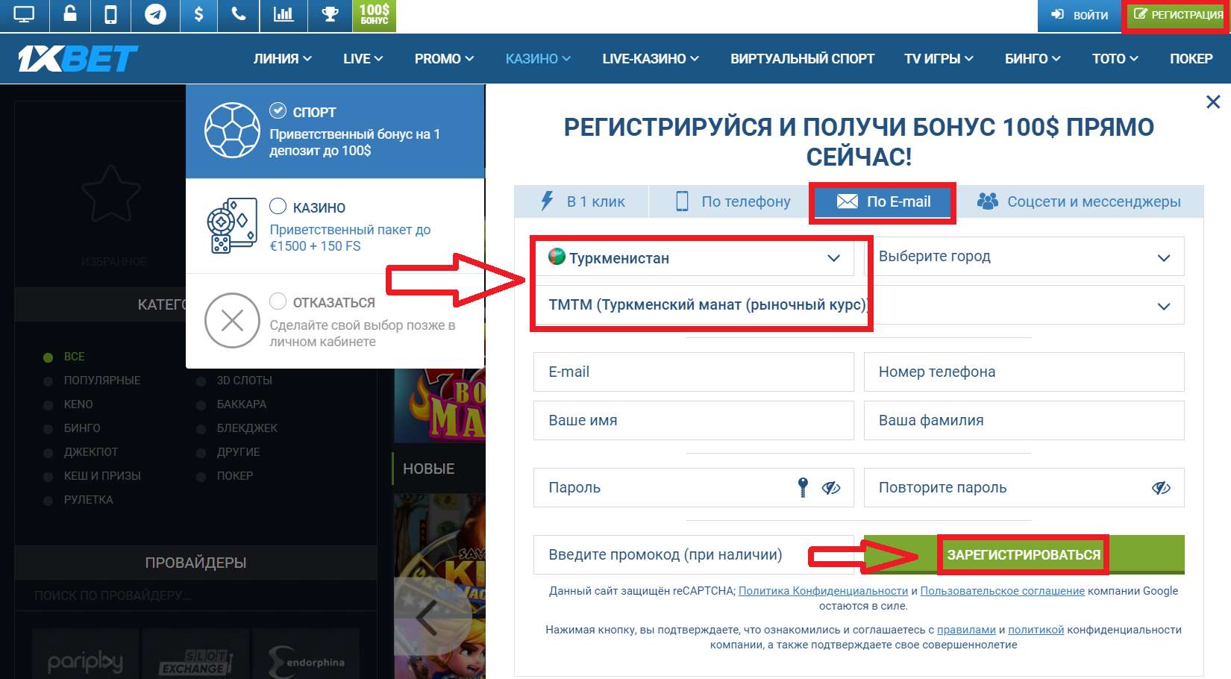Select the ДЖЕКПОТ category filter
Viewport: 1231px width, 679px height.
tap(91, 452)
